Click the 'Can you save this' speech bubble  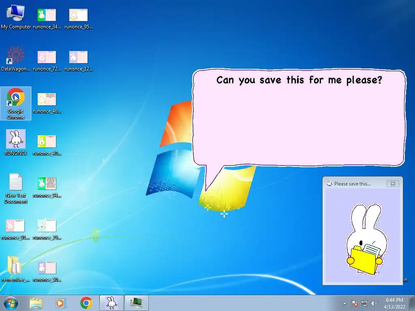point(299,118)
